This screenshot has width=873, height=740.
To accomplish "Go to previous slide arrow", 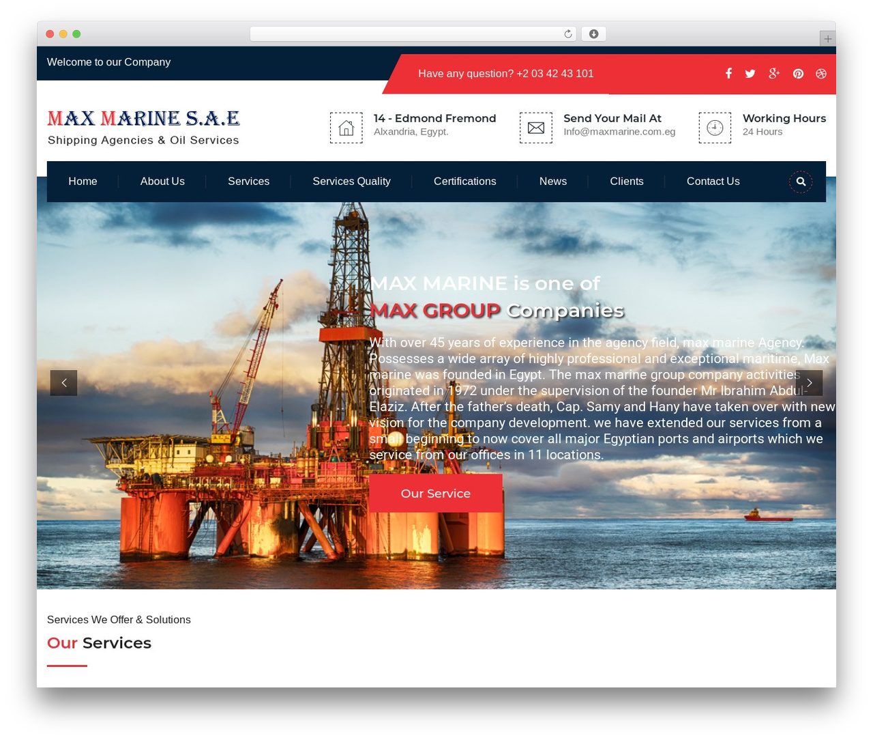I will (63, 383).
